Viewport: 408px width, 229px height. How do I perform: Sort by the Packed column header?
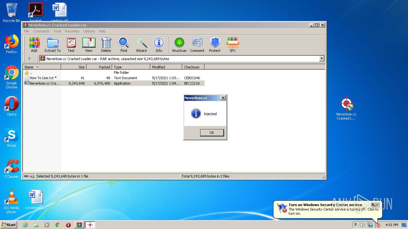point(99,67)
